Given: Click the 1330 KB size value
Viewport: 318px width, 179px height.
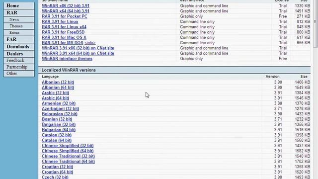Looking at the screenshot, I should pos(303,6).
